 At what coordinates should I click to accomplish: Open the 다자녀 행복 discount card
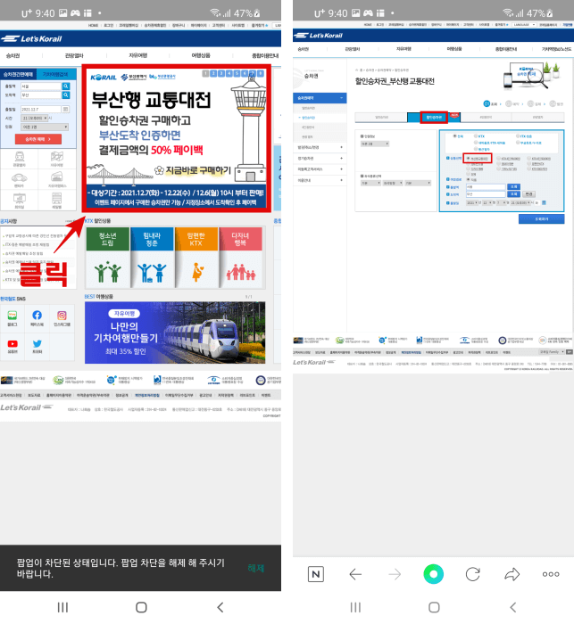[x=240, y=257]
